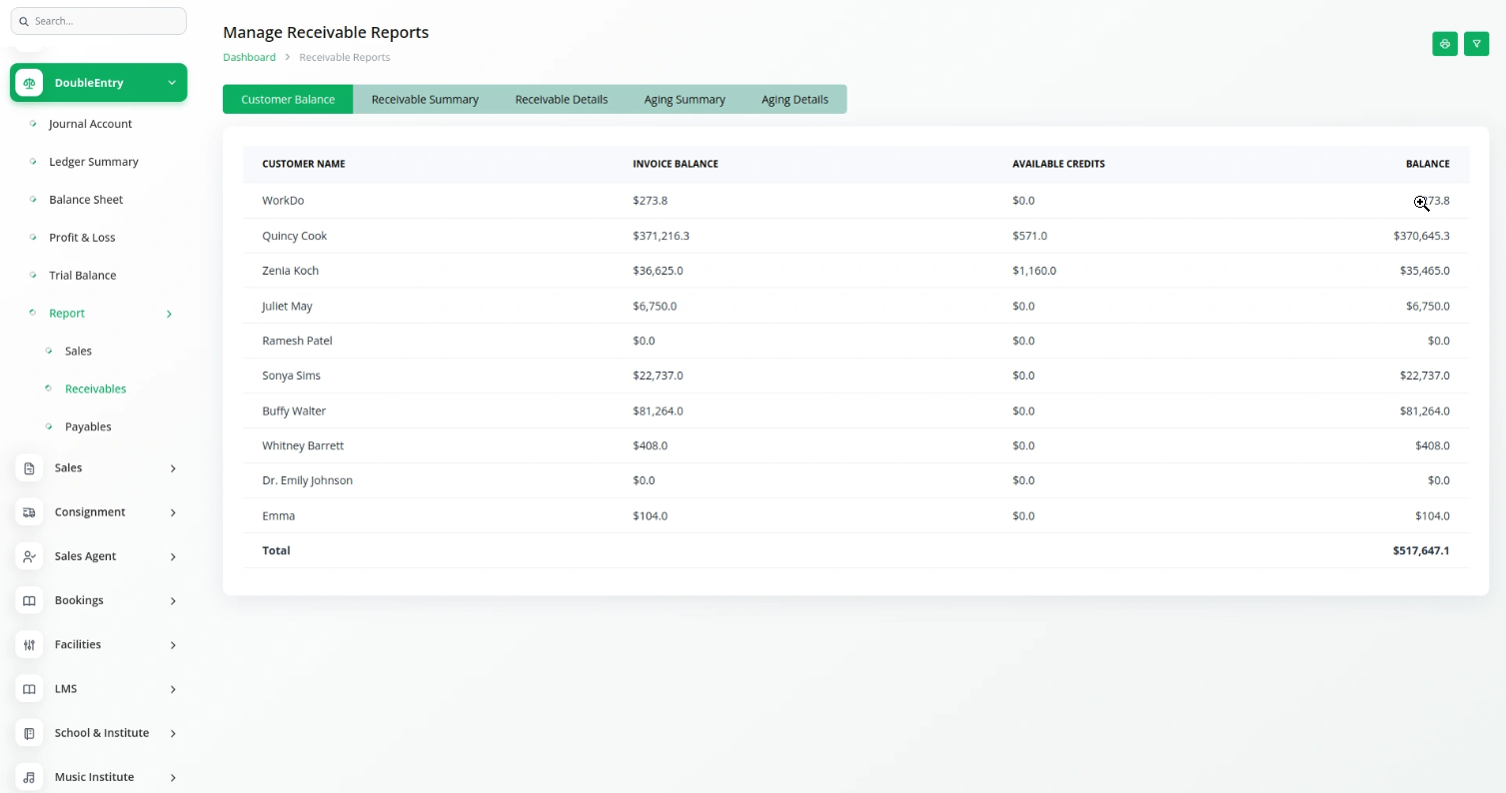The height and width of the screenshot is (793, 1506).
Task: Click the Facilities sliders icon
Action: click(x=29, y=645)
